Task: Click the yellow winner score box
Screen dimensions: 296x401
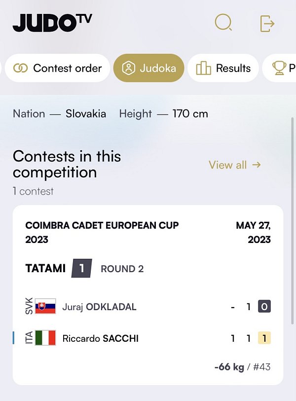Action: [x=264, y=338]
